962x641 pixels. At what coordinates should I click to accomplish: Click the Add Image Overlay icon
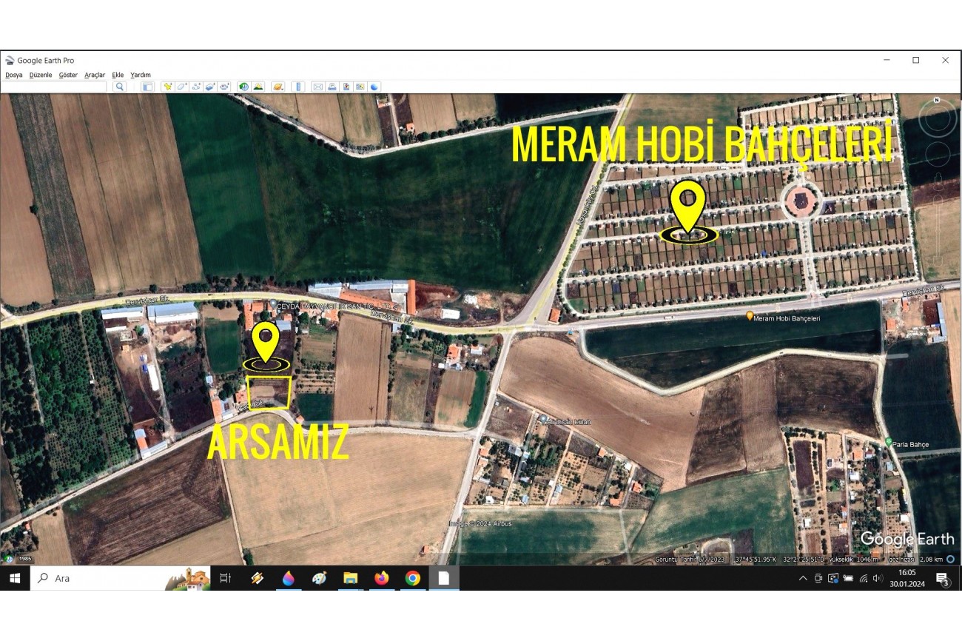pos(210,87)
